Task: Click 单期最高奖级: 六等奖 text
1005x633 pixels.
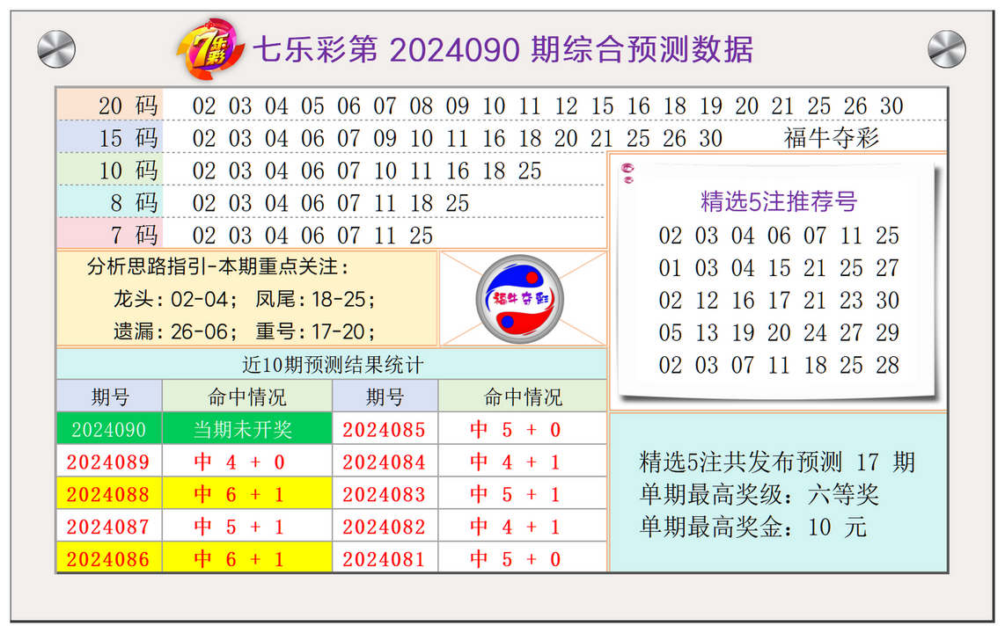Action: tap(759, 494)
